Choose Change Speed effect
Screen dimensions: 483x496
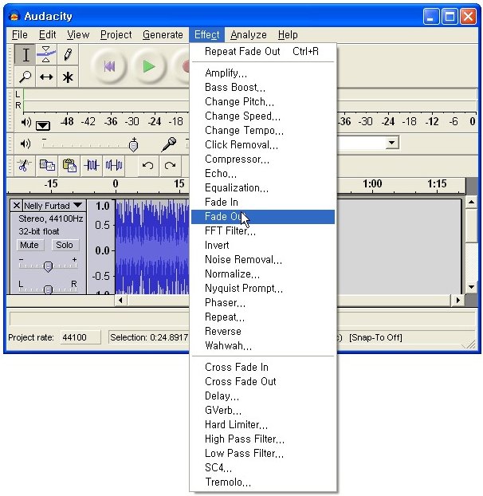click(263, 116)
